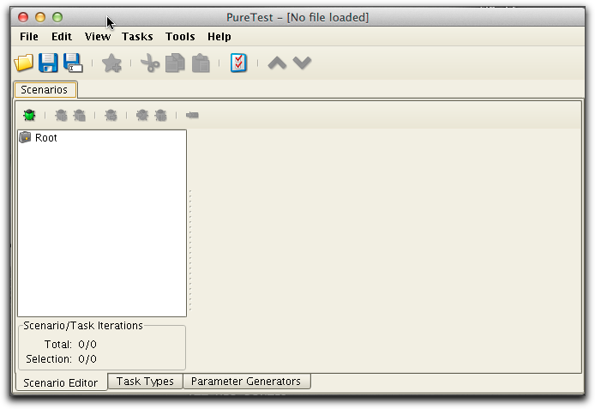Click the Copy documents icon
The width and height of the screenshot is (595, 409).
coord(175,63)
